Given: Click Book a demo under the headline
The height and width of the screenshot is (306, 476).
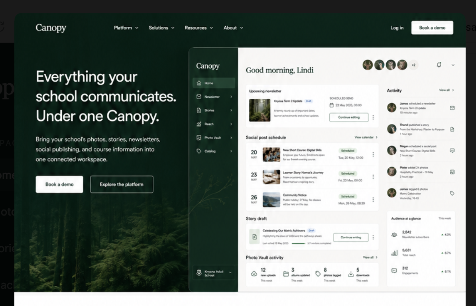Looking at the screenshot, I should click(x=59, y=184).
